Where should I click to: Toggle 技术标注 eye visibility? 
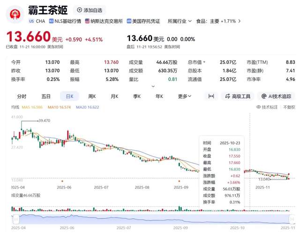point(258,107)
